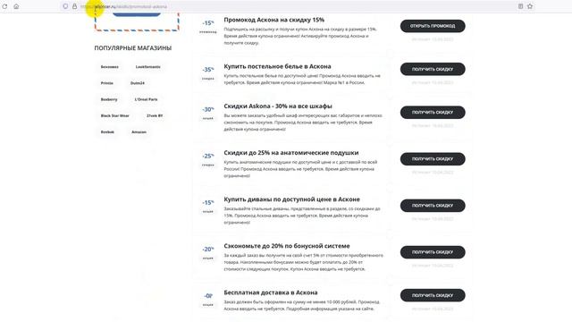Image resolution: width=572 pixels, height=322 pixels.
Task: Click the 'ПОПУЛЯРНЫЕ МАГАЗИНЫ' heading
Action: [x=133, y=47]
